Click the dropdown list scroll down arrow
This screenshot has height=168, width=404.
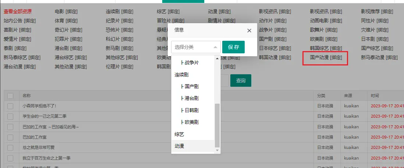pos(217,150)
